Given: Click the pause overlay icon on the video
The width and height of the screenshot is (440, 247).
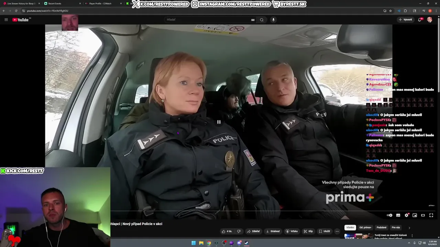Looking at the screenshot, I should coord(219,122).
